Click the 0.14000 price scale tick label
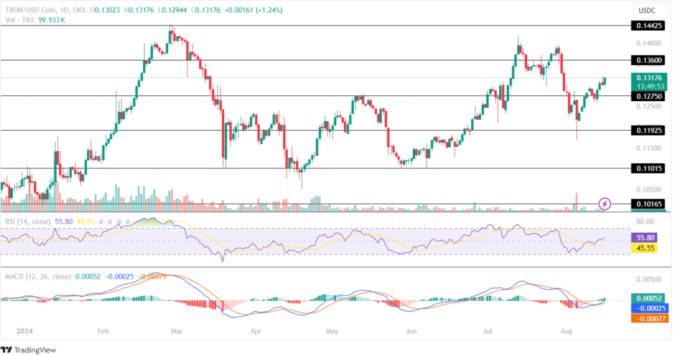Image resolution: width=673 pixels, height=355 pixels. 649,43
